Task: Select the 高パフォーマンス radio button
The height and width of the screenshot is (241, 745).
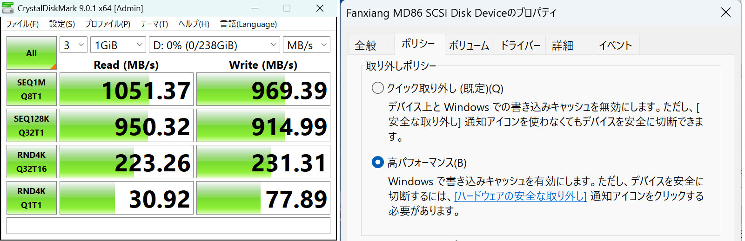Action: (378, 162)
